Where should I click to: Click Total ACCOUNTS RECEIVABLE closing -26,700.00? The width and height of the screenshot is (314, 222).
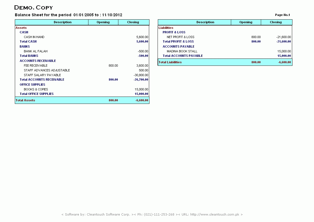[x=141, y=80]
